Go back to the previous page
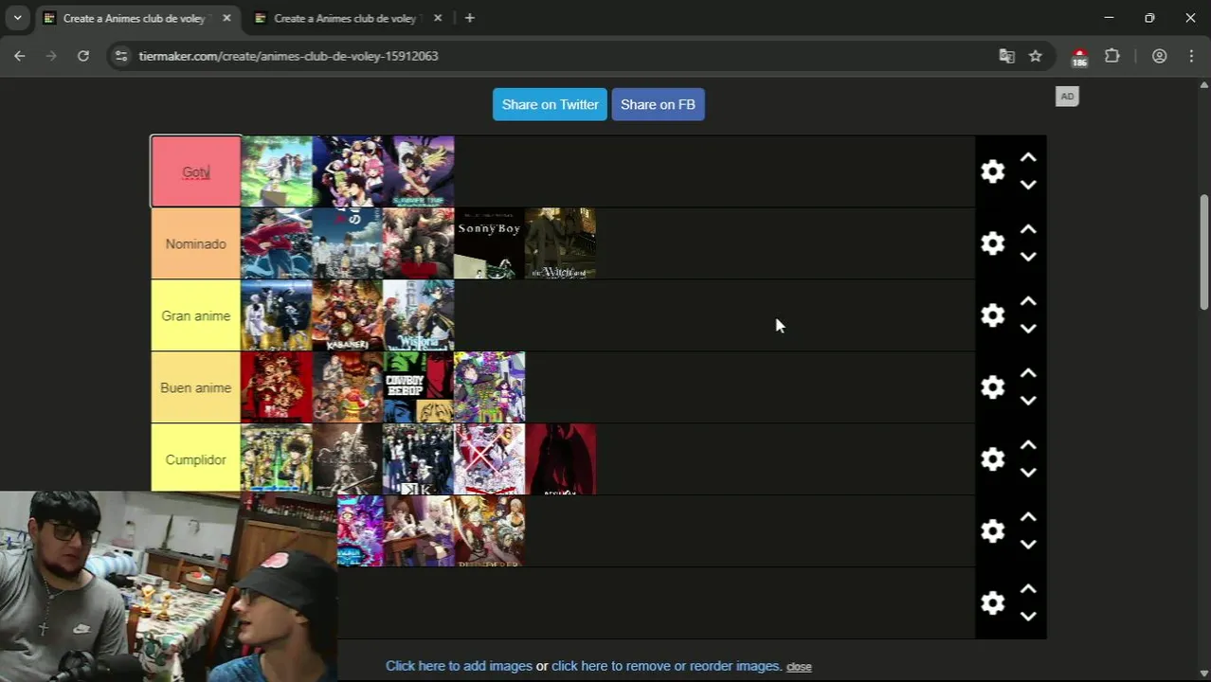 pyautogui.click(x=19, y=56)
